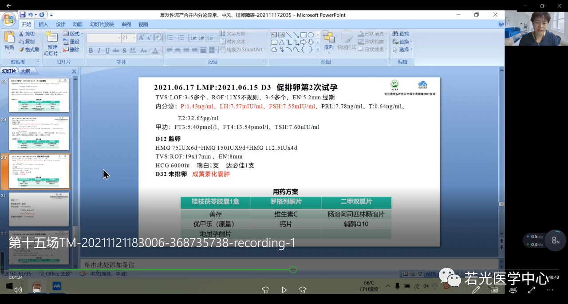The width and height of the screenshot is (568, 304).
Task: Click the video progress bar handle
Action: coord(293,269)
